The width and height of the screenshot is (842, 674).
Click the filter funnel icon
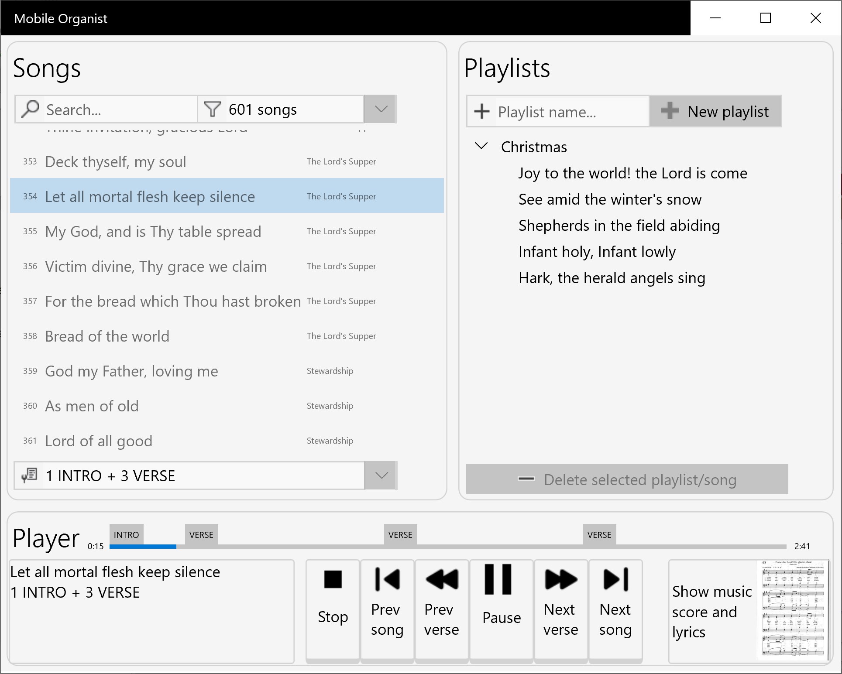pyautogui.click(x=213, y=109)
